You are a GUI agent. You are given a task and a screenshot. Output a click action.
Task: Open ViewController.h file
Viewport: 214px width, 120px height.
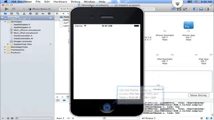pos(23,36)
